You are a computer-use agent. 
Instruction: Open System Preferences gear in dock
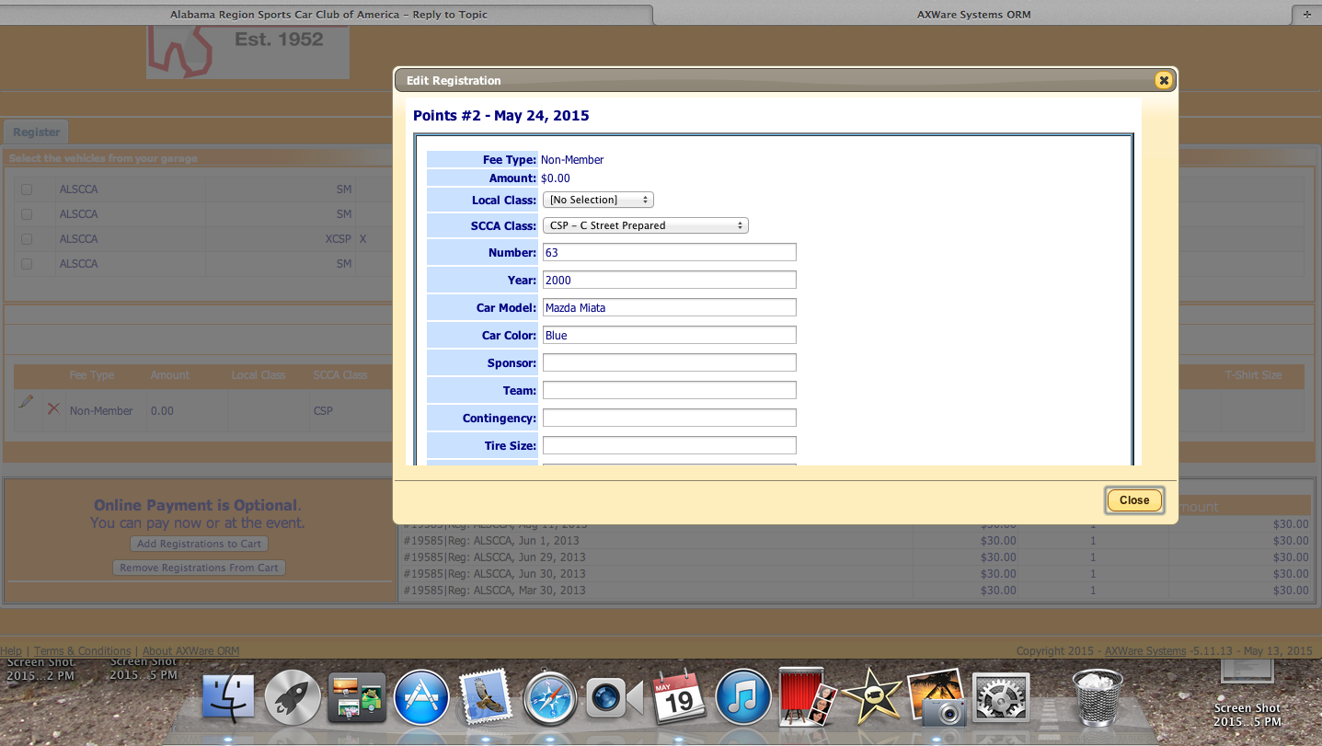point(998,698)
